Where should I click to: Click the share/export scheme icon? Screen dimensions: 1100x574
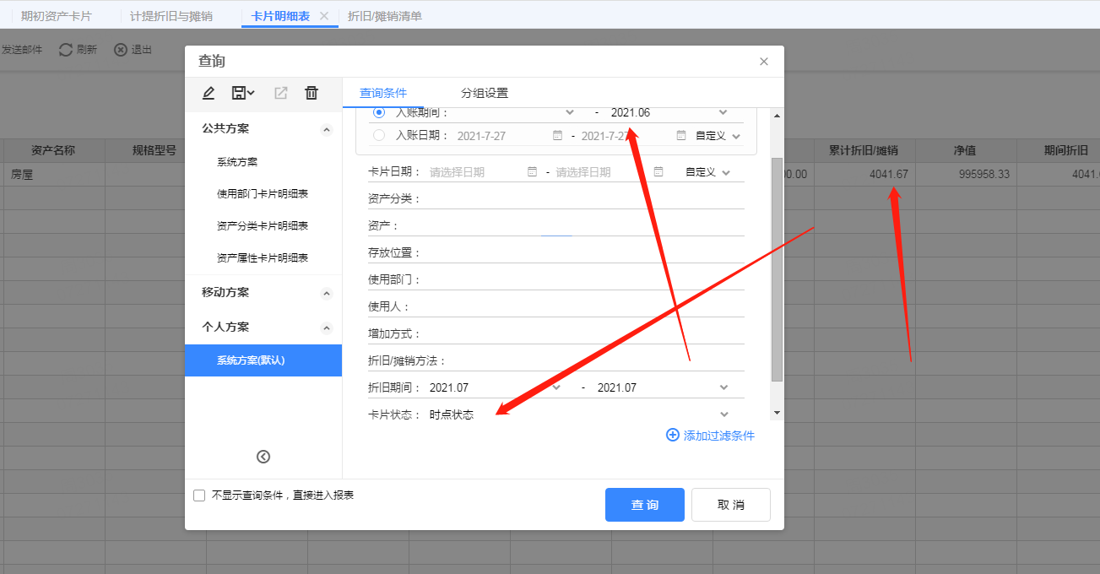pos(281,93)
